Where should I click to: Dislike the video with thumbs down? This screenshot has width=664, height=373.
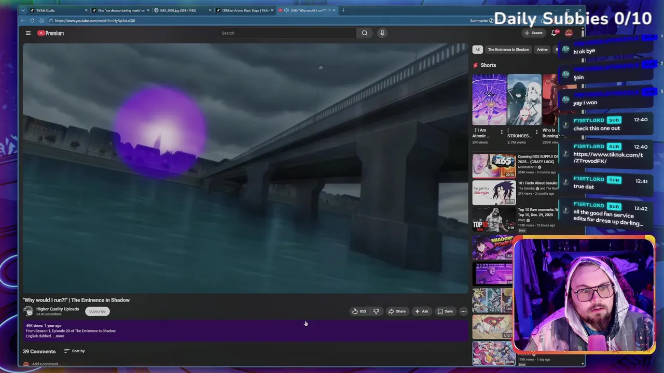[376, 311]
